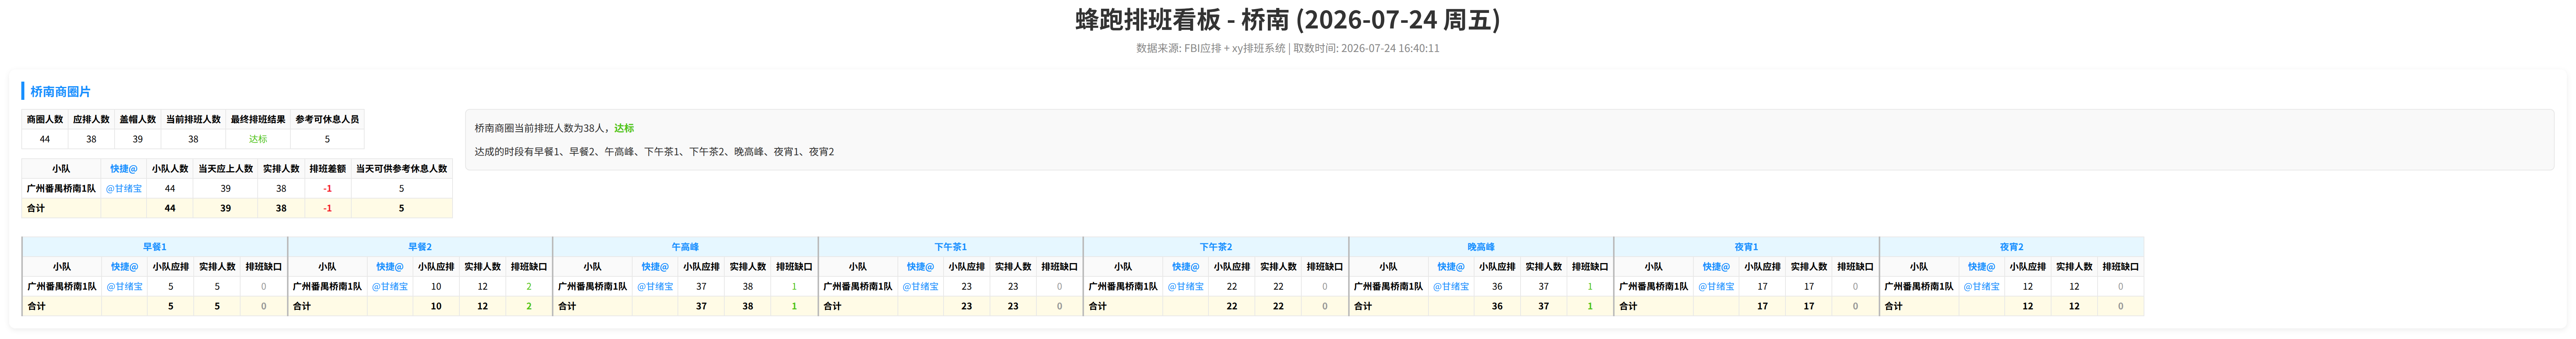Select @甘绪宝 in the 晚高峰 table
Screen dimensions: 2576x339
1451,286
